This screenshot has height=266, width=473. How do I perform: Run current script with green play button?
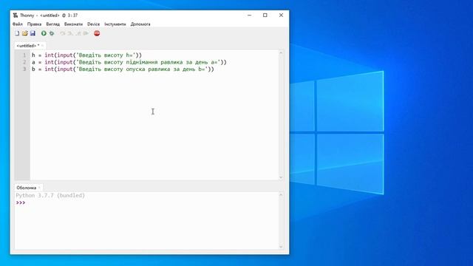tap(44, 33)
